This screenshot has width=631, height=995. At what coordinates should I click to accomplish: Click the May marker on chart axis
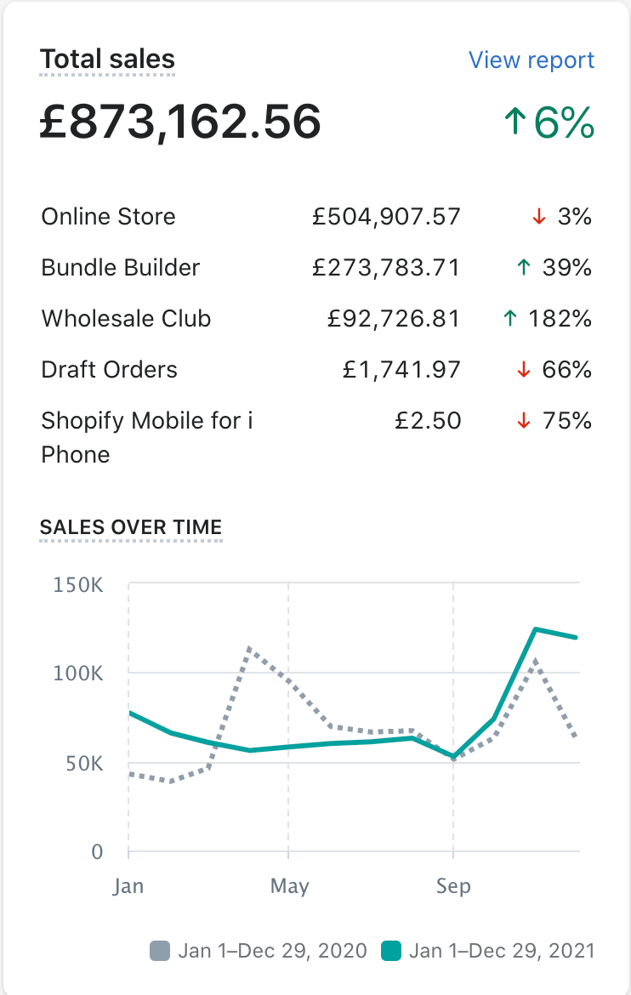coord(289,886)
